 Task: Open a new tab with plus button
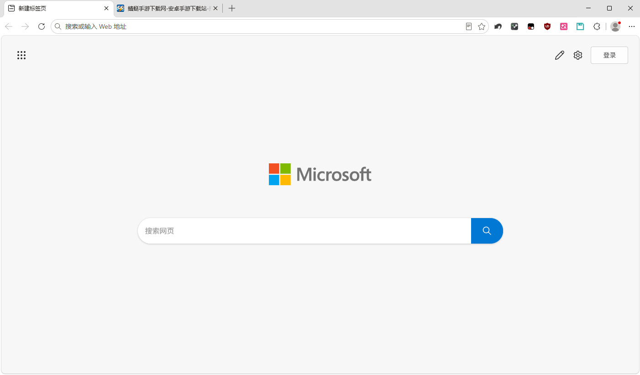(232, 8)
